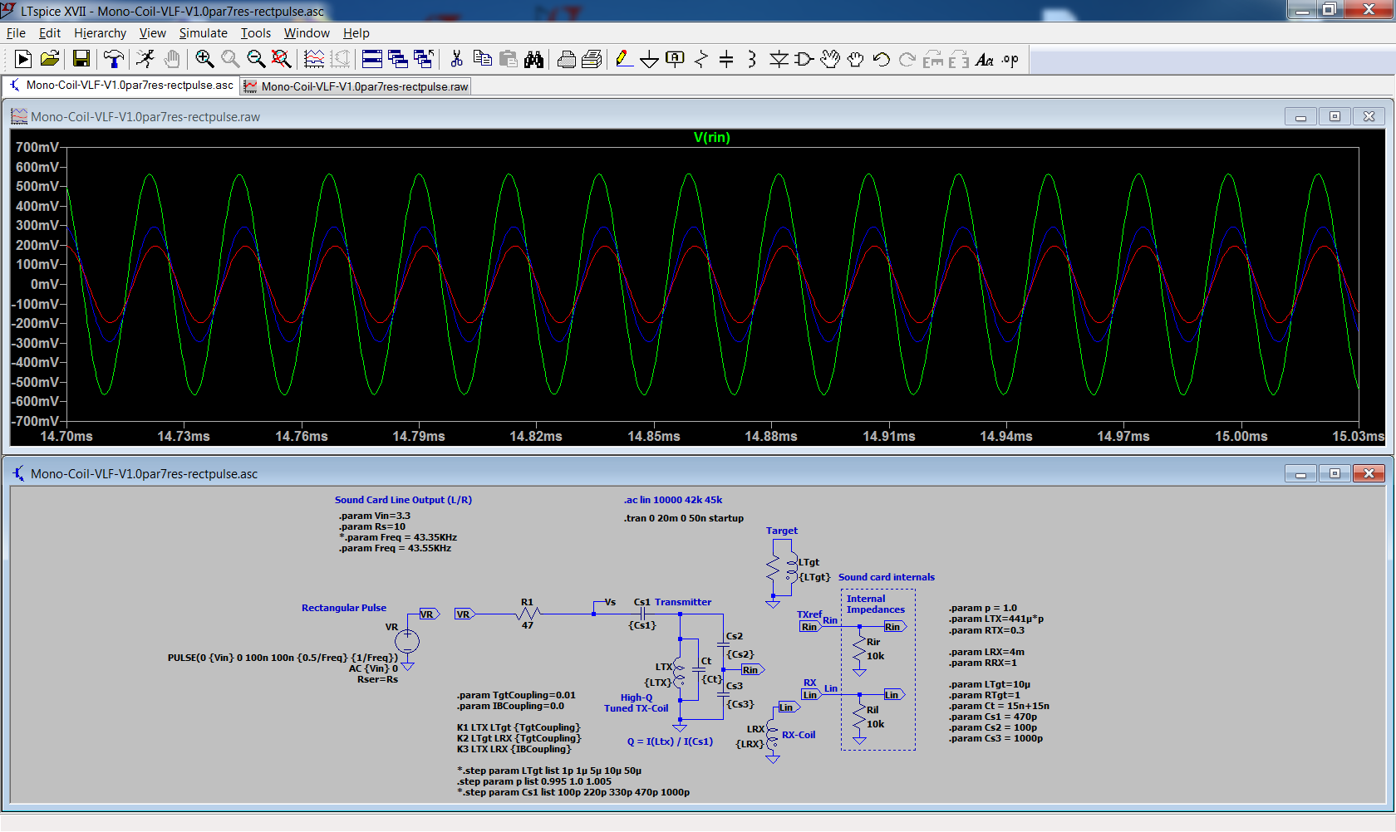Viewport: 1396px width, 832px height.
Task: Add a SPICE directive using the .op icon
Action: (1009, 59)
